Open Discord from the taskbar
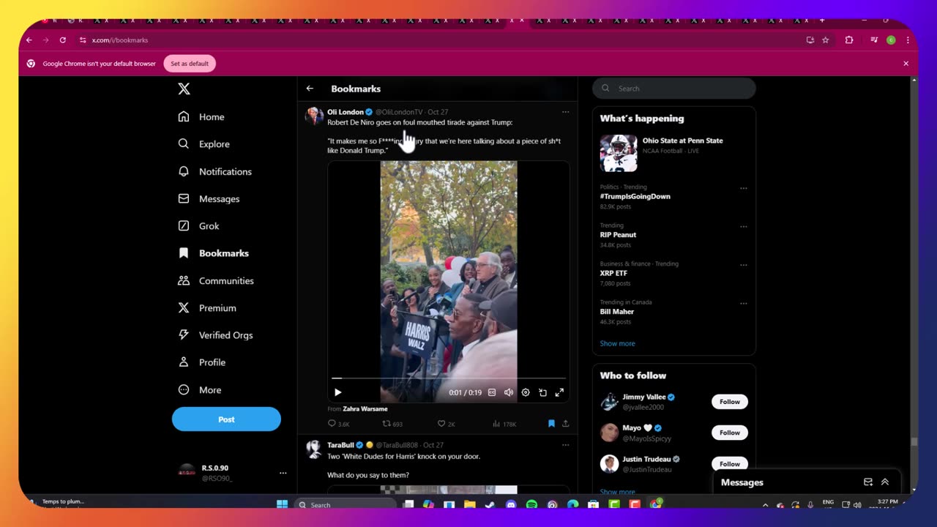This screenshot has width=937, height=527. coord(511,504)
